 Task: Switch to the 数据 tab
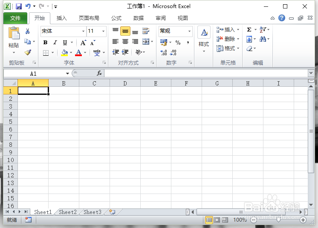click(x=138, y=18)
